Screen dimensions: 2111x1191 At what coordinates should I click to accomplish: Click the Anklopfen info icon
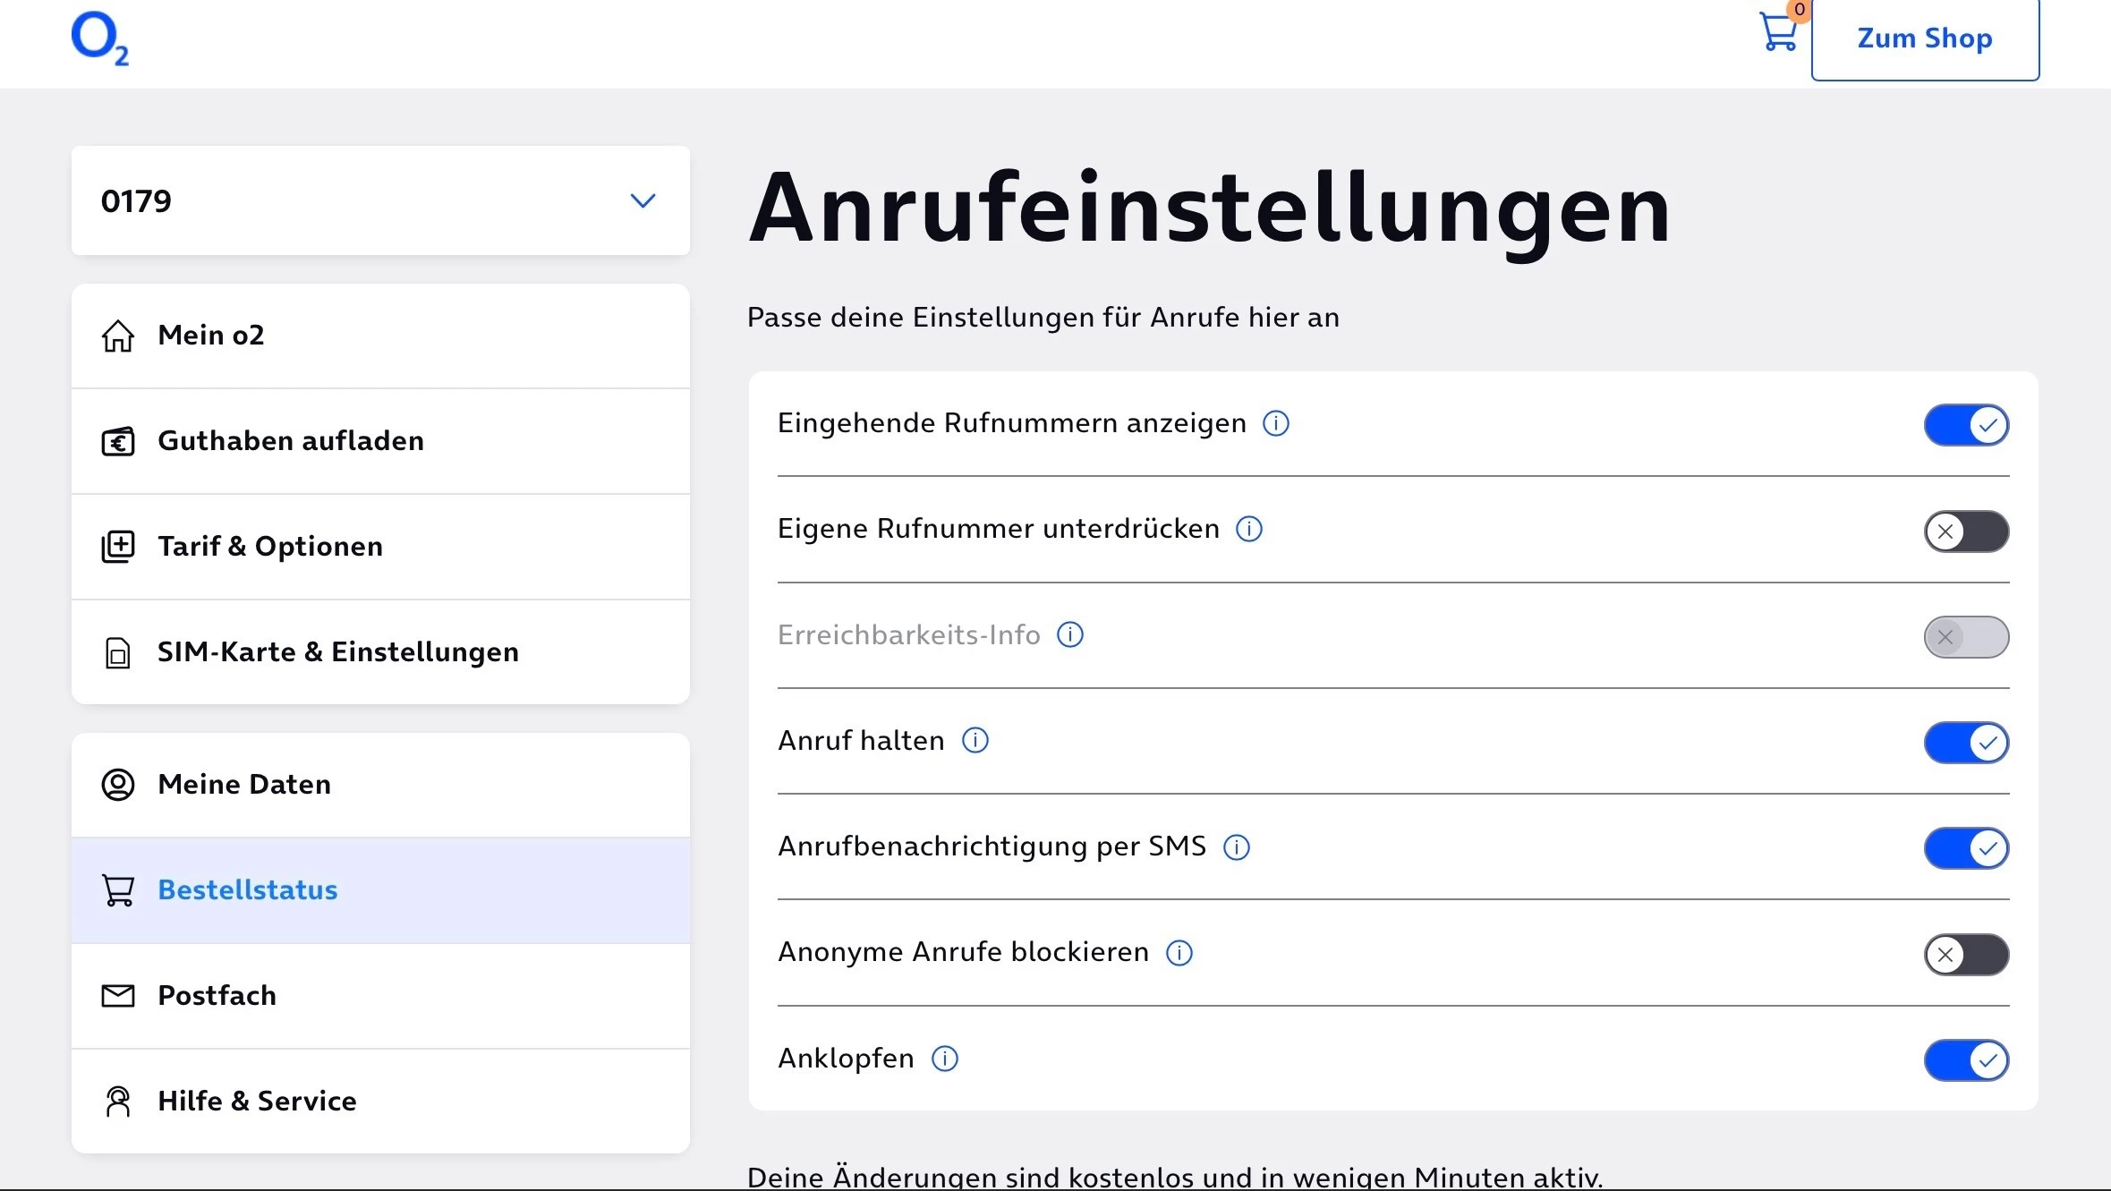[x=944, y=1059]
